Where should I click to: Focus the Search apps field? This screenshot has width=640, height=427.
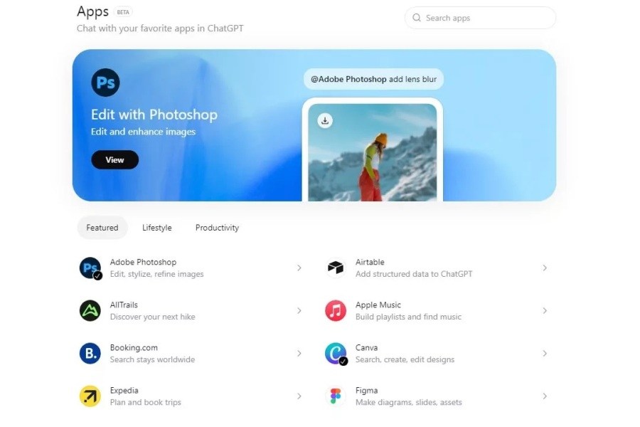click(480, 18)
